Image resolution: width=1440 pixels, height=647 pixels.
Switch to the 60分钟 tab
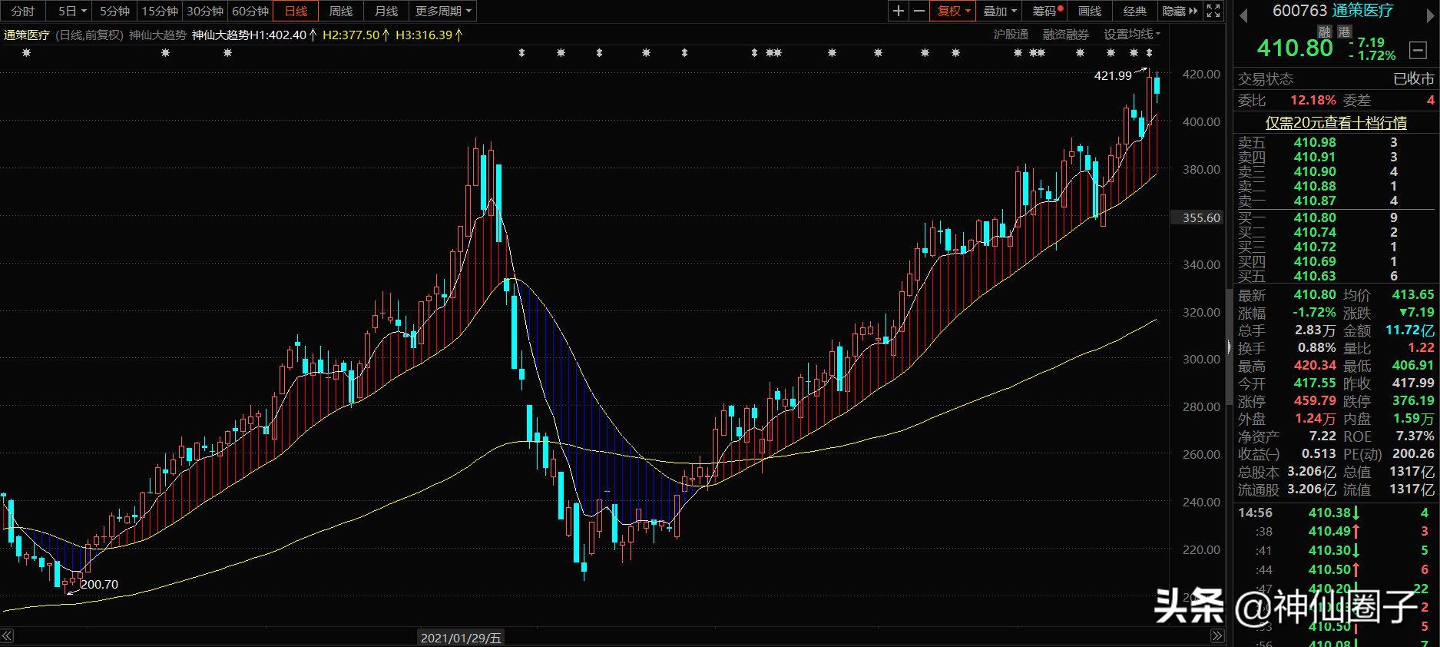(250, 11)
